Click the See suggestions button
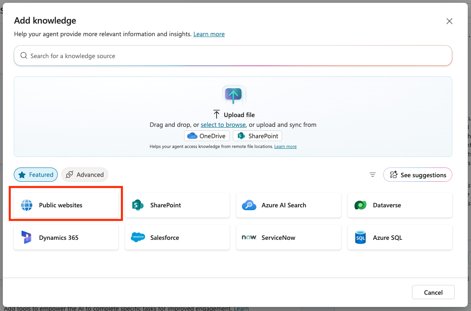Image resolution: width=471 pixels, height=311 pixels. pos(418,175)
